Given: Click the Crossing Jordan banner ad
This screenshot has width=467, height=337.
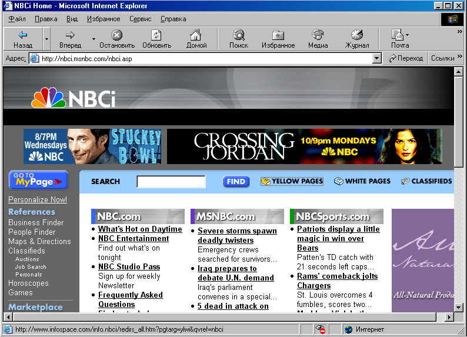Looking at the screenshot, I should point(305,146).
